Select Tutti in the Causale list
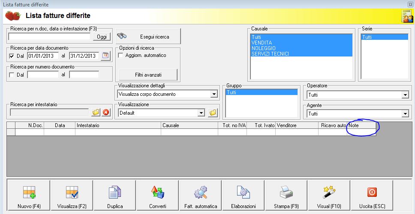Image resolution: width=415 pixels, height=214 pixels. coord(301,37)
